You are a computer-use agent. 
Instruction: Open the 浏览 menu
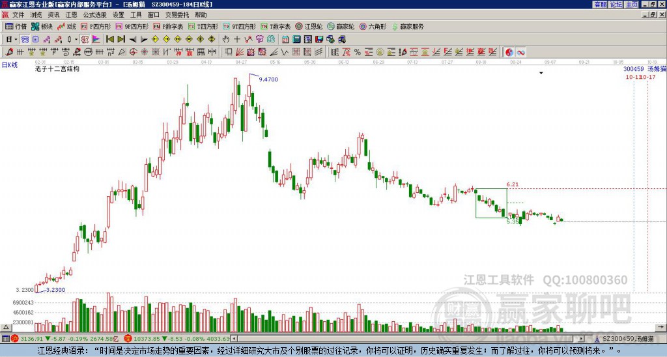tap(36, 15)
